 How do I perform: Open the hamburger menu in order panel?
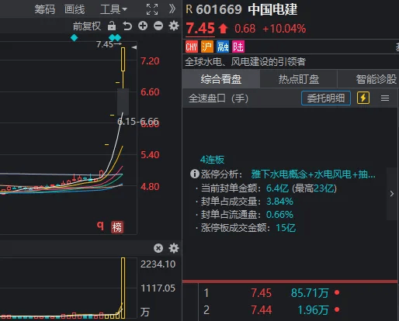[385, 98]
